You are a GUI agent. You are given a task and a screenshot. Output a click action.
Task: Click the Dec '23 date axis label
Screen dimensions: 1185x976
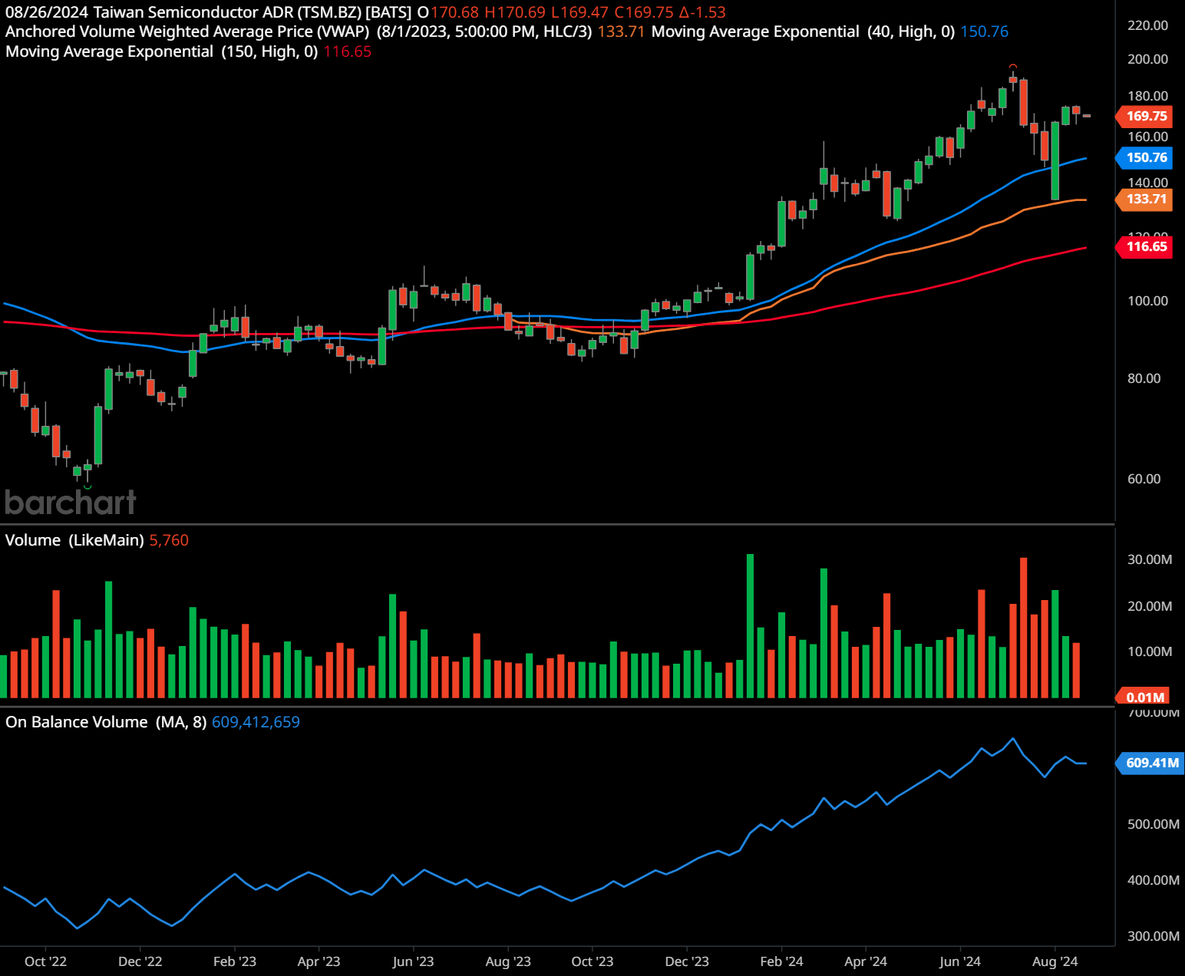pos(687,961)
